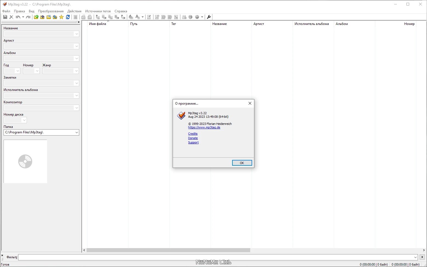Open the Источники тегов menu
The width and height of the screenshot is (427, 267).
[98, 11]
